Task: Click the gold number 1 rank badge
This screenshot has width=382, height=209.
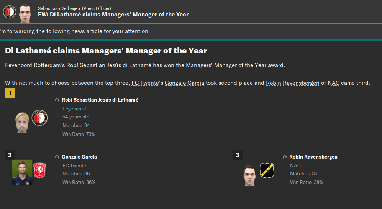Action: (10, 93)
